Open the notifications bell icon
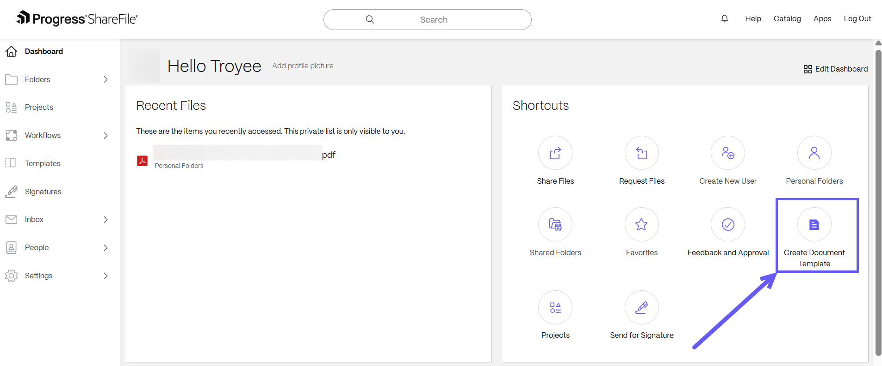 click(x=724, y=19)
